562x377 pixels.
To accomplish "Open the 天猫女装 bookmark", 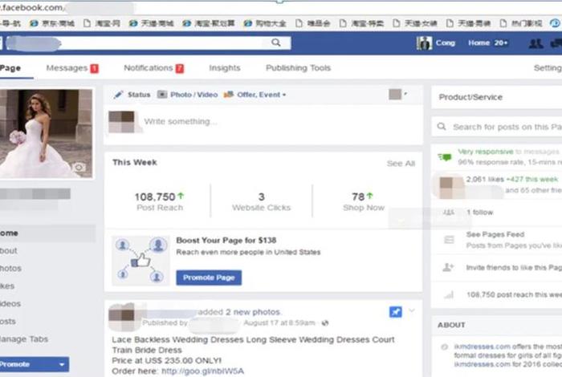I will click(415, 23).
